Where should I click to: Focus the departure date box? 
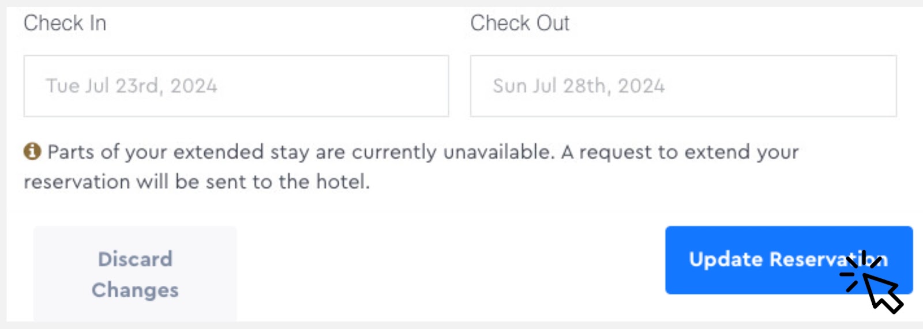pyautogui.click(x=683, y=86)
